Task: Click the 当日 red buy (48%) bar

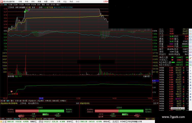Action: tap(27, 111)
